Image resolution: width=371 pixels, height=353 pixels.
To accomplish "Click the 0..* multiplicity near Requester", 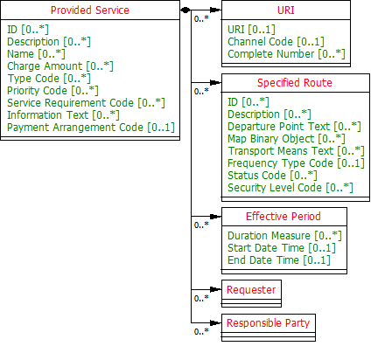I will point(201,298).
